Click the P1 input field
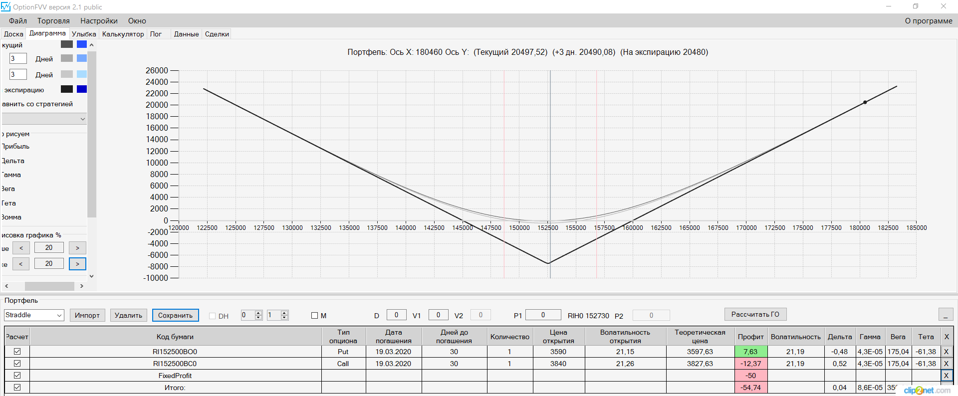 pyautogui.click(x=543, y=315)
